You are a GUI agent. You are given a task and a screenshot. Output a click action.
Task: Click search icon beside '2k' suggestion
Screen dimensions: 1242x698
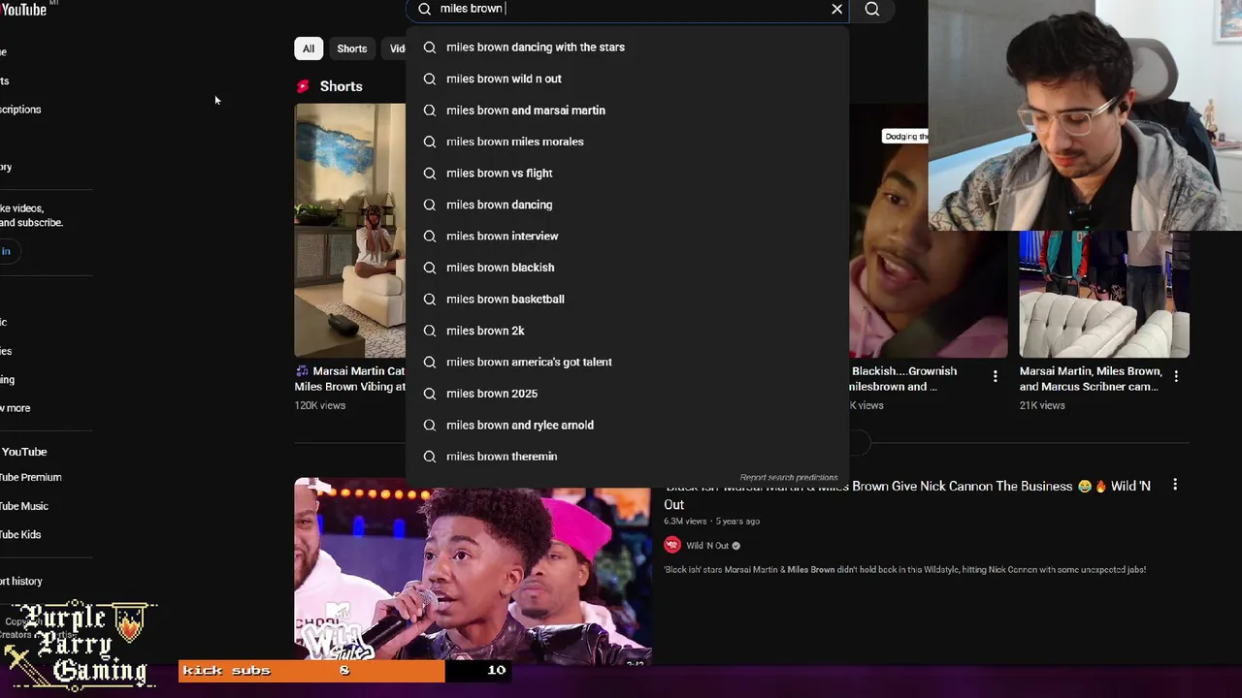pos(430,331)
